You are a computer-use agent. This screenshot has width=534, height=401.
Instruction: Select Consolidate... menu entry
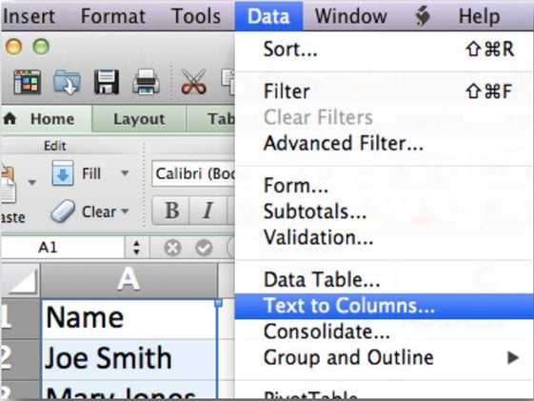pyautogui.click(x=385, y=331)
